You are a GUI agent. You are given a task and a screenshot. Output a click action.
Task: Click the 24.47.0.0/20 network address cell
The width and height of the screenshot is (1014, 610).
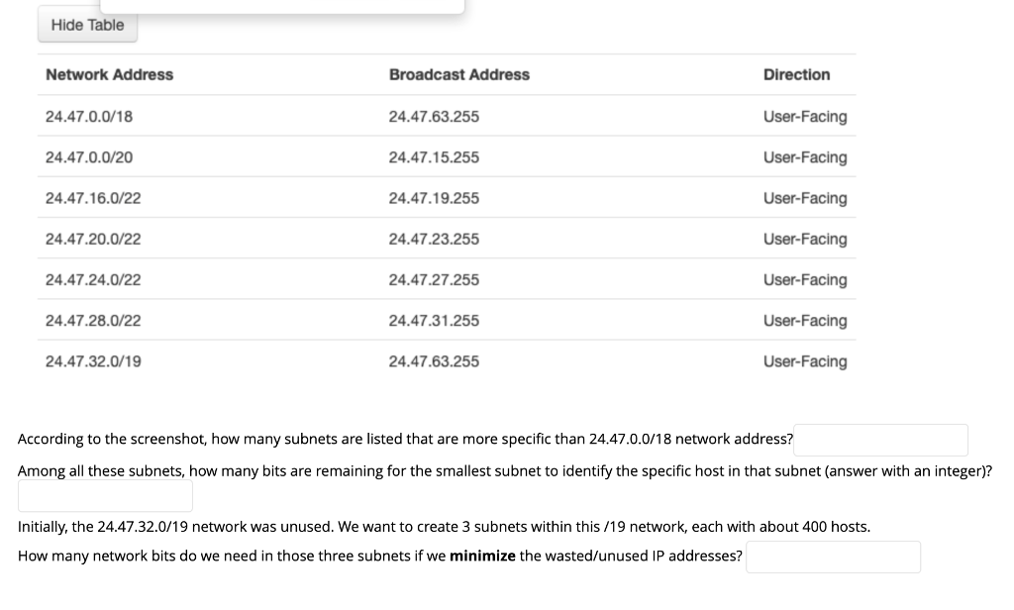88,156
